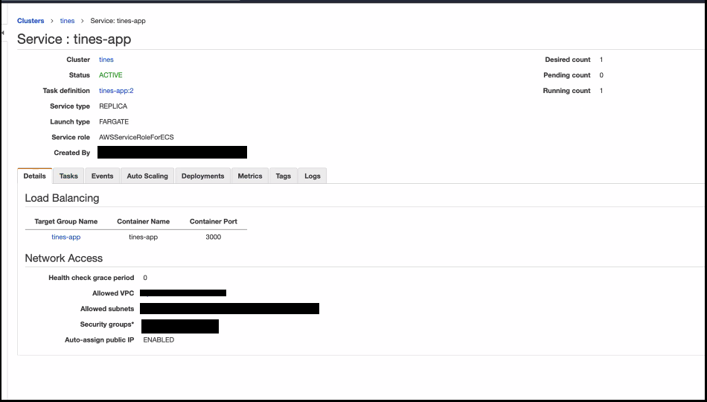Switch to the Details tab
Screen dimensions: 707x402
[35, 176]
